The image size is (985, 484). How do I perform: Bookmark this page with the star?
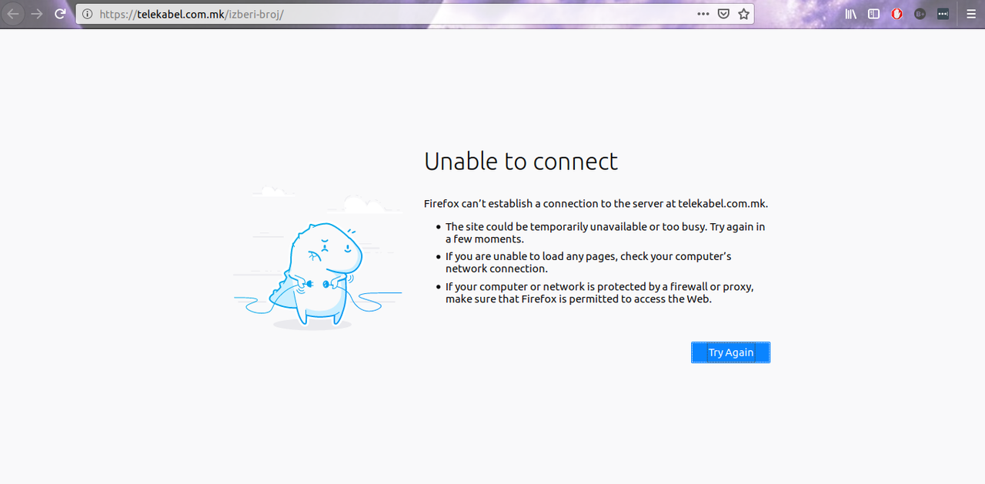click(x=743, y=14)
